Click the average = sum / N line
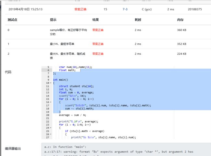 coord(72,115)
